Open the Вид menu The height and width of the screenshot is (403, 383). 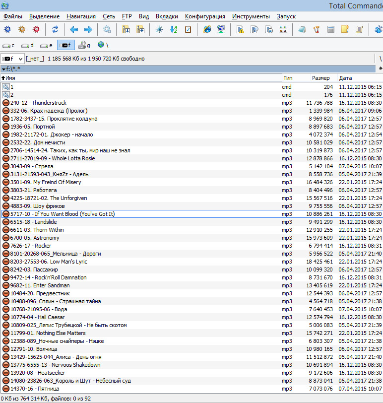point(144,16)
